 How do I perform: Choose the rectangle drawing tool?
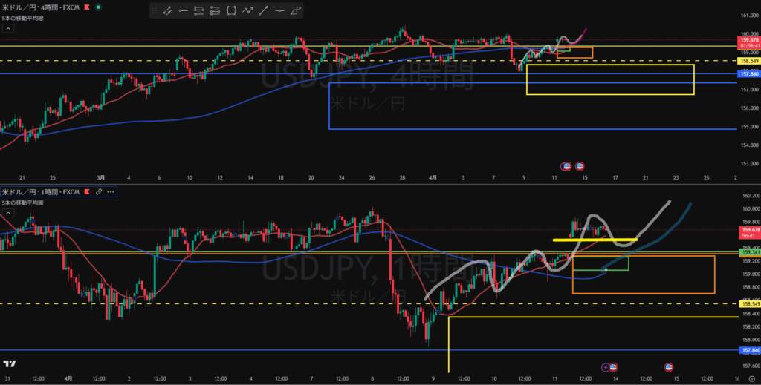[231, 11]
